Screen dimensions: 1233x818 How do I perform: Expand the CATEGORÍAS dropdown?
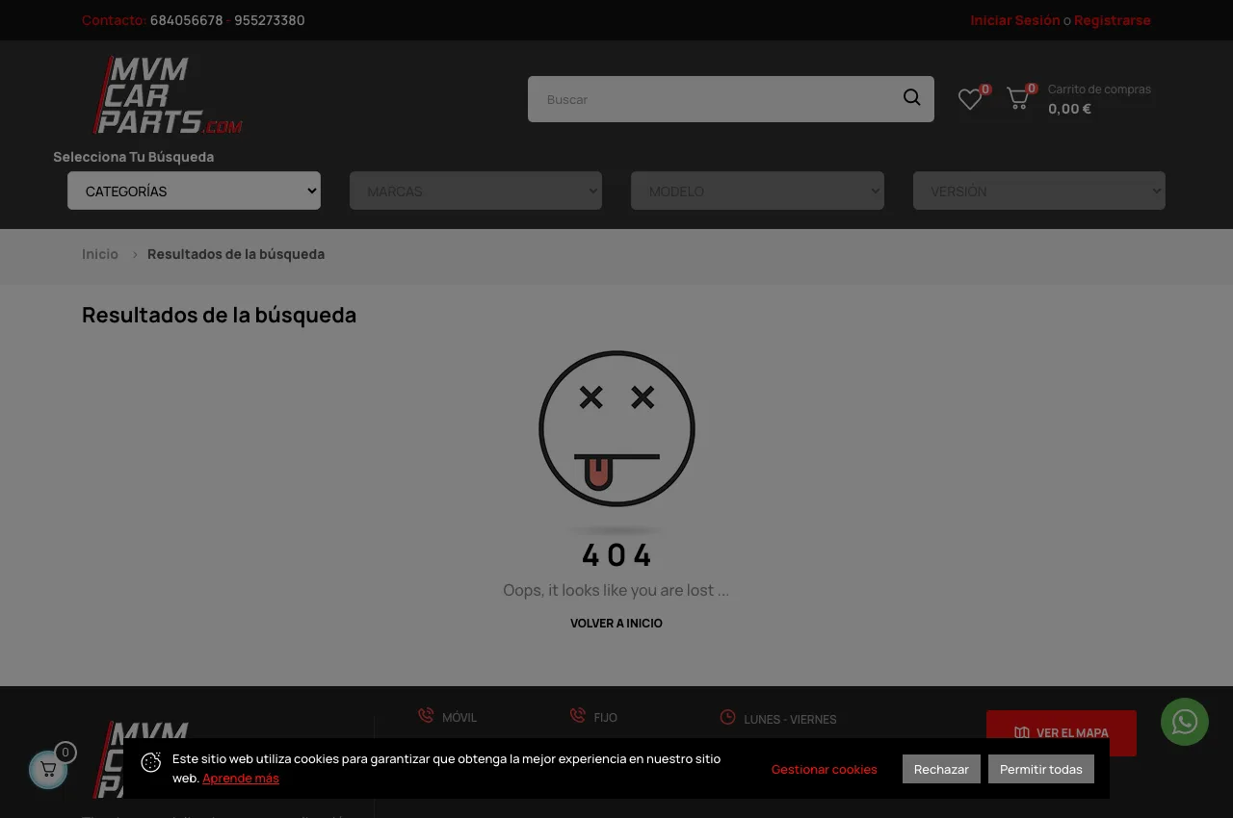point(194,191)
